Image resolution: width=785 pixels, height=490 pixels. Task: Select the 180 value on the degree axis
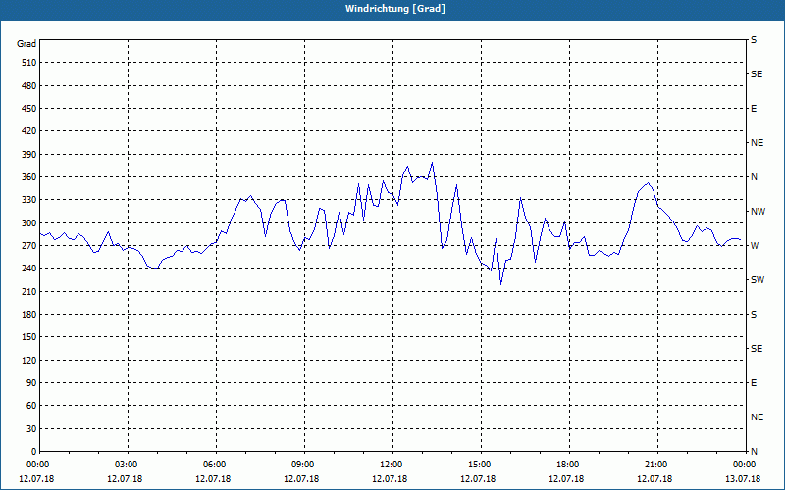click(29, 315)
